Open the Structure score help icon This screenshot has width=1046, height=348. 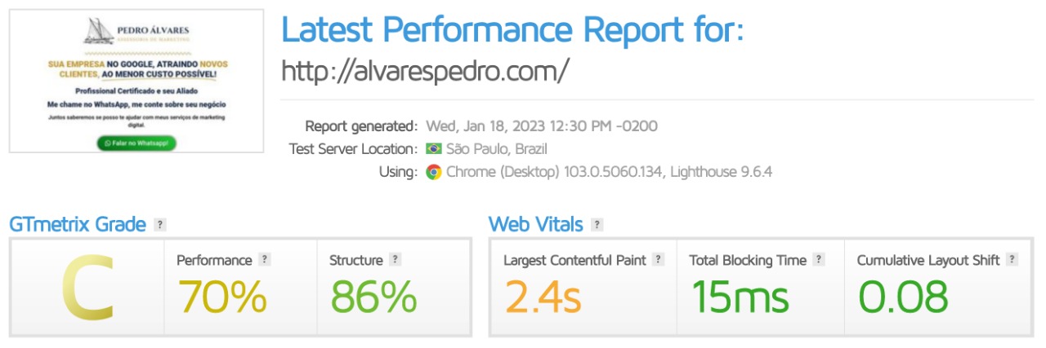click(395, 260)
